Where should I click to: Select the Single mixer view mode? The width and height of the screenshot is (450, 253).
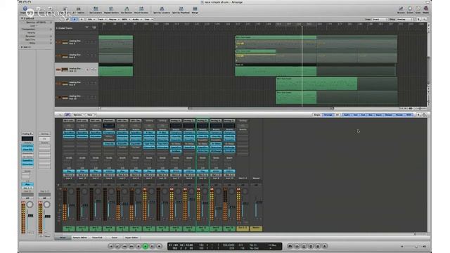coord(317,115)
